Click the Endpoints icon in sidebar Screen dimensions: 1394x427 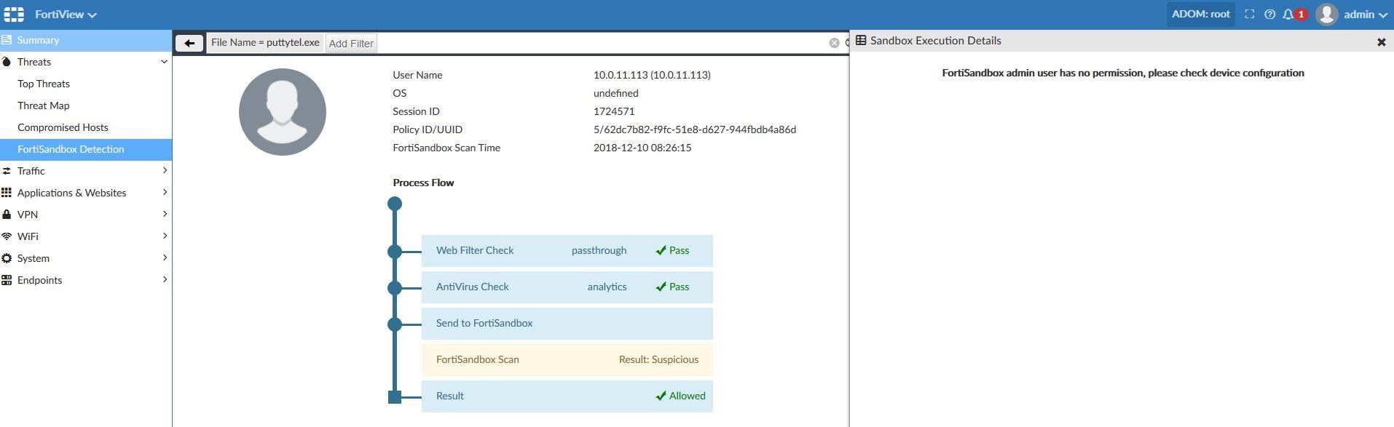click(x=7, y=280)
